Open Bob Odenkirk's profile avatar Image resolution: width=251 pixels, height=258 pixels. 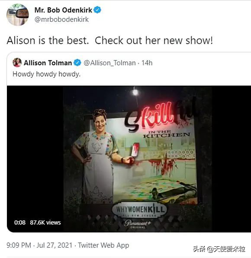click(17, 15)
